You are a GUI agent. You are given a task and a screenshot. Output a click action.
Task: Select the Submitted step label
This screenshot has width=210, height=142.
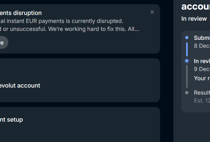(x=202, y=38)
